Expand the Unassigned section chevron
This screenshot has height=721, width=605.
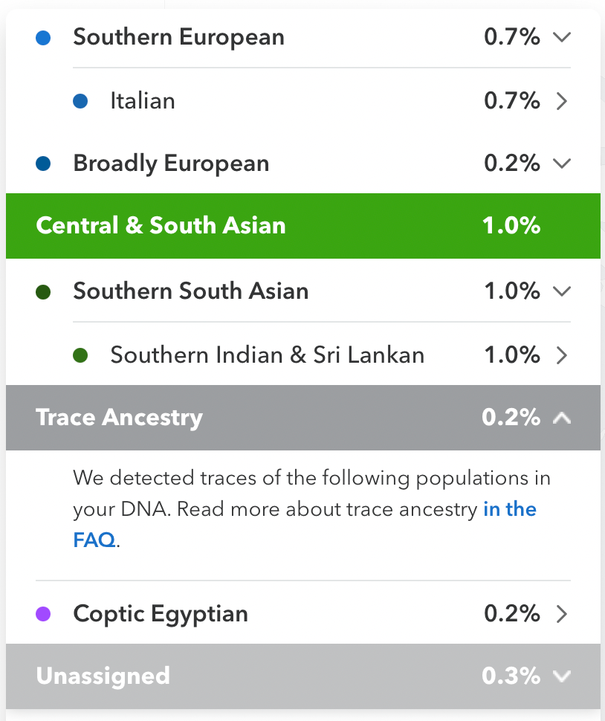pyautogui.click(x=562, y=676)
